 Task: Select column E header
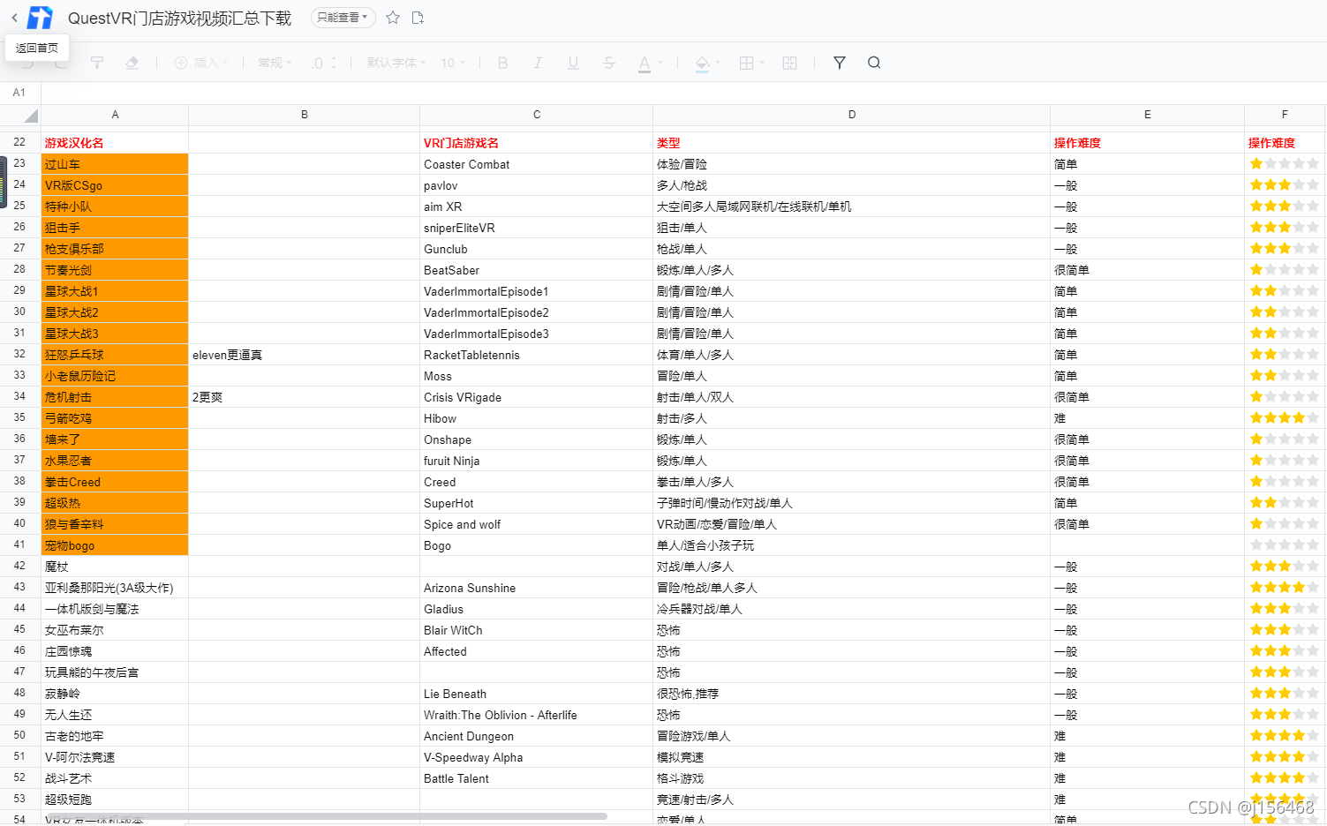tap(1148, 115)
